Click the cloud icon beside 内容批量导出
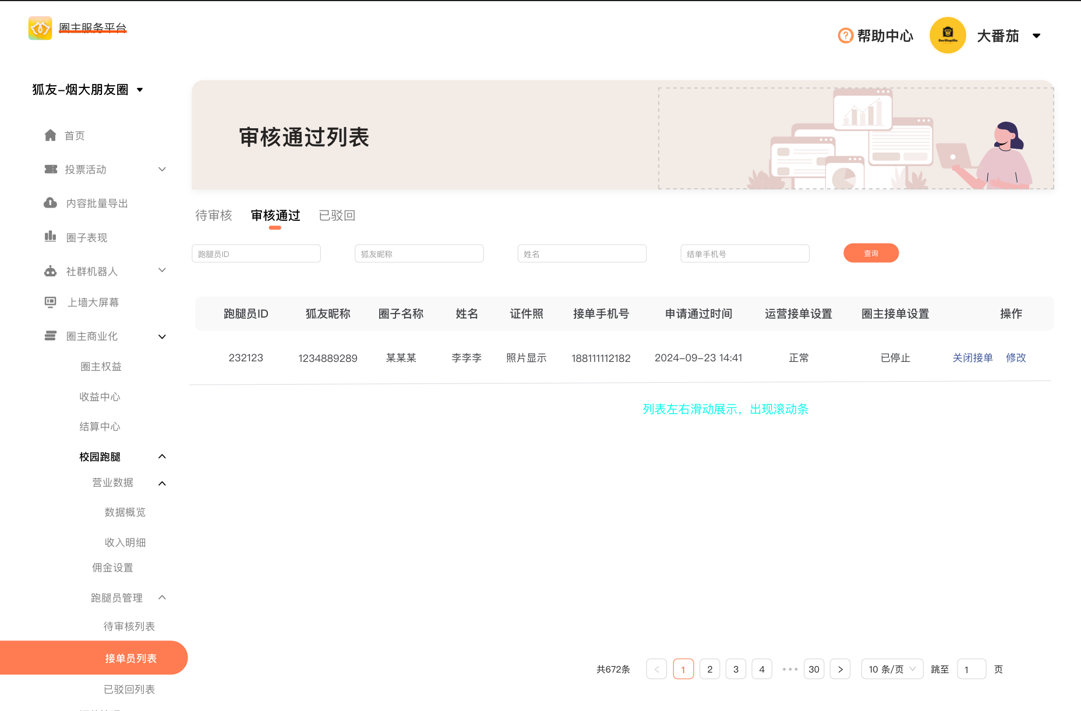The width and height of the screenshot is (1081, 711). [x=51, y=203]
